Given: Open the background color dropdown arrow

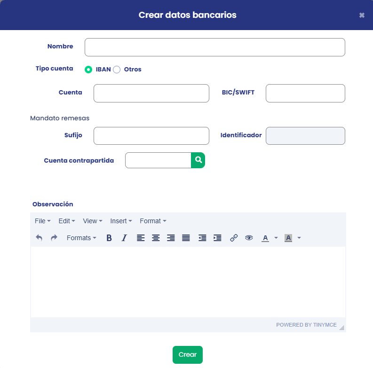Looking at the screenshot, I should click(299, 238).
